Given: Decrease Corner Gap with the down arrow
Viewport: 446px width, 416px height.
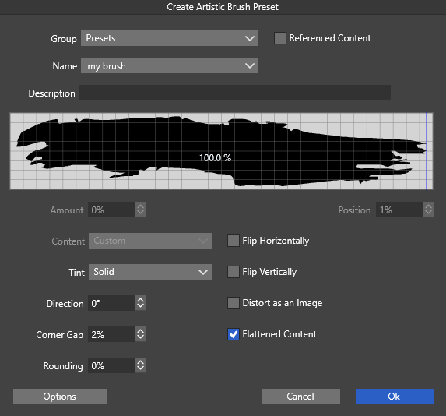Looking at the screenshot, I should click(x=141, y=337).
